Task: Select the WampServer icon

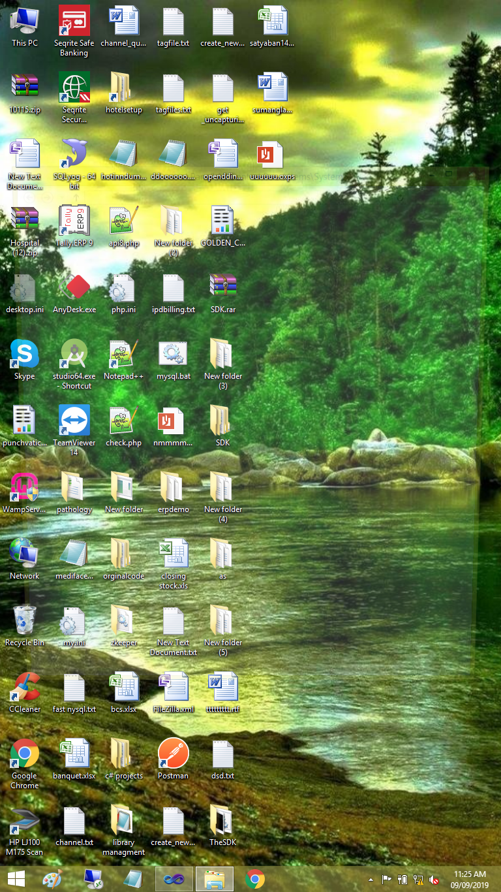Action: tap(24, 488)
